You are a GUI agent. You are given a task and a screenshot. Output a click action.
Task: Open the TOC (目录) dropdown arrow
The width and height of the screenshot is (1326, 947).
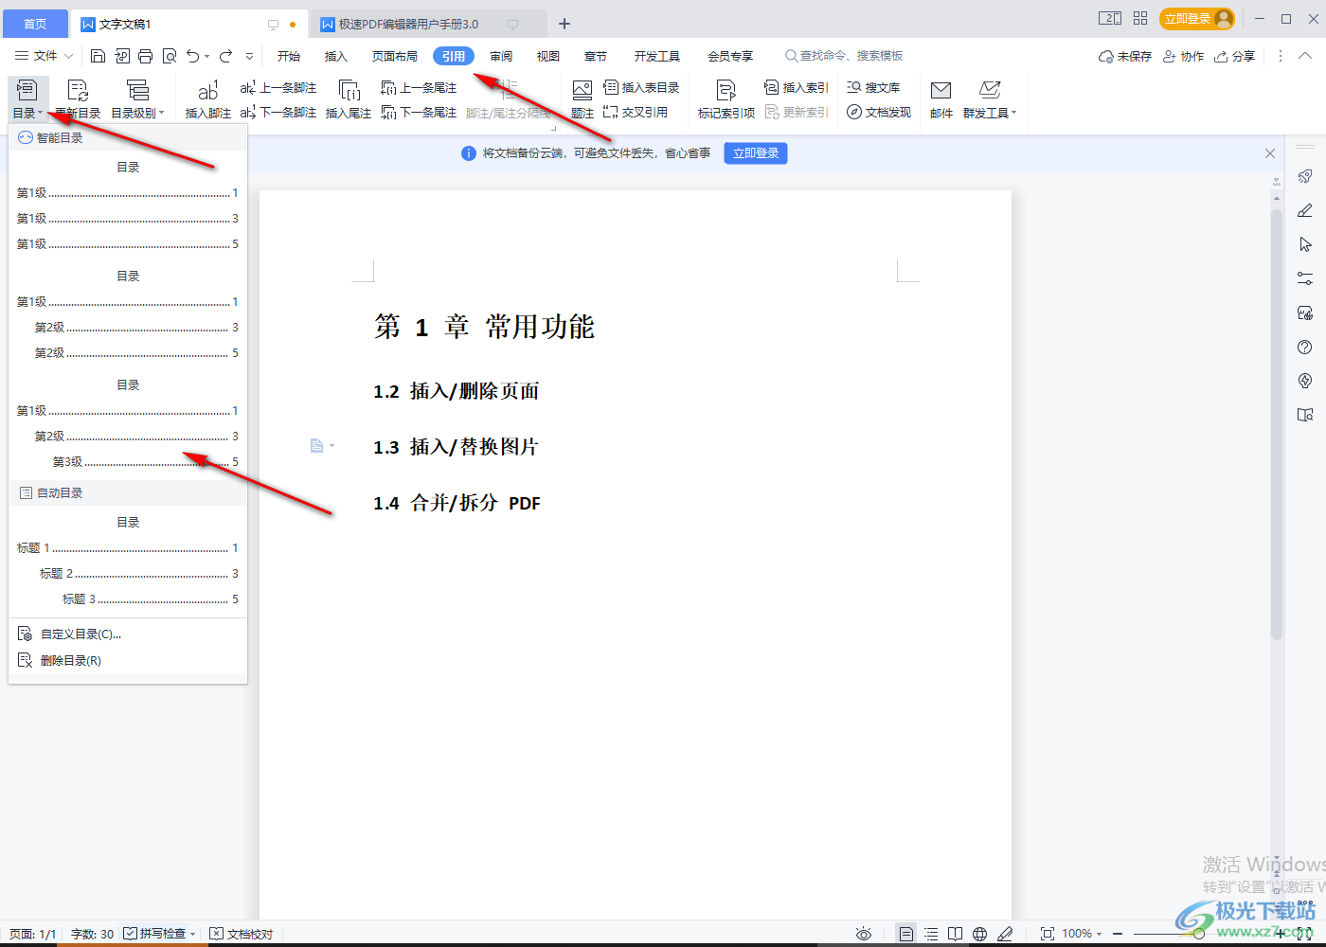(40, 114)
